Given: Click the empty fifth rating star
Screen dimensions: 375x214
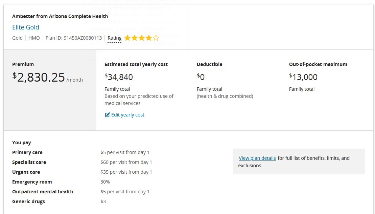Looking at the screenshot, I should click(x=156, y=38).
